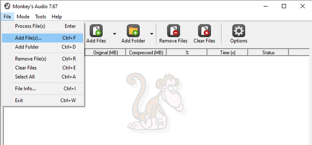This screenshot has width=312, height=145.
Task: Open File Info... menu entry
Action: point(43,89)
